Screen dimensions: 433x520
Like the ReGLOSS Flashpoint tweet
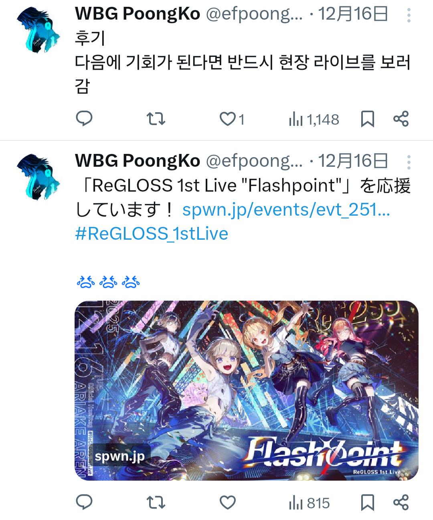[x=228, y=502]
